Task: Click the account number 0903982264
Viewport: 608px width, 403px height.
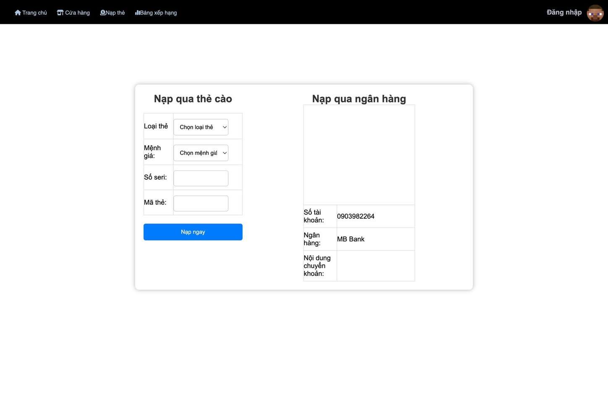Action: click(355, 216)
